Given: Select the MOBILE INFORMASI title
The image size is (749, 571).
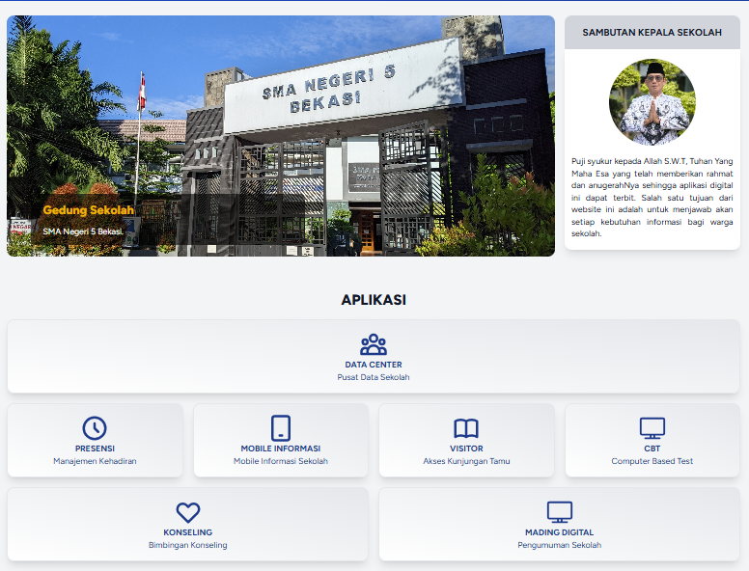Looking at the screenshot, I should [x=281, y=449].
